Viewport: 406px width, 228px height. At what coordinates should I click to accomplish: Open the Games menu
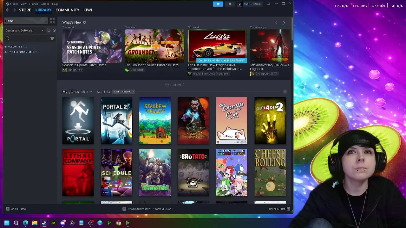click(45, 4)
